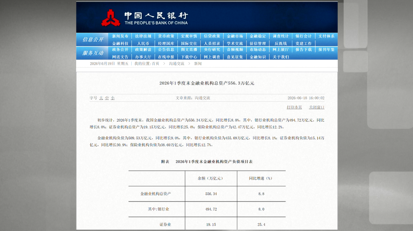Image resolution: width=413 pixels, height=231 pixels.
Task: Open the 支付体系 menu item
Action: 327,36
